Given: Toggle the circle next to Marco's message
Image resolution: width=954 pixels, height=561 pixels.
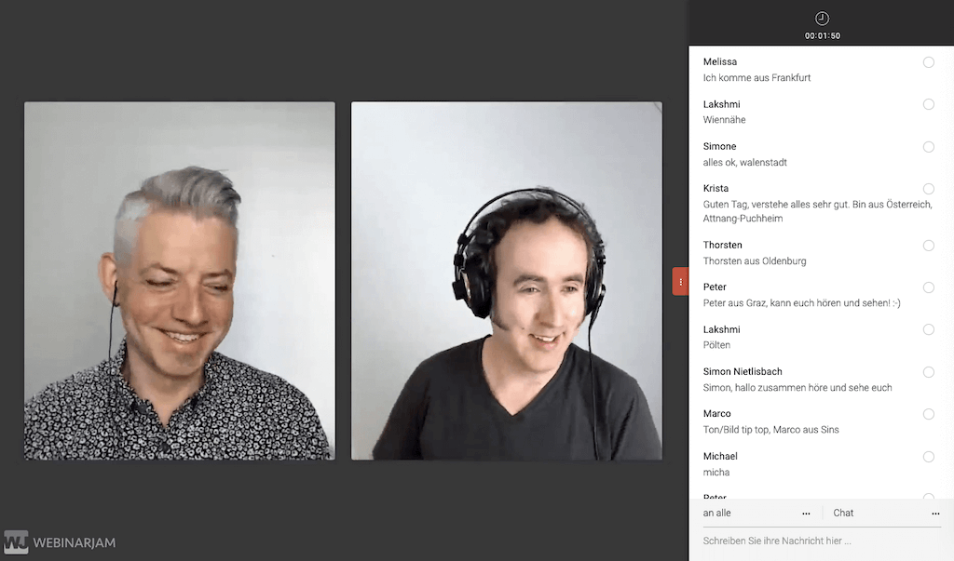Looking at the screenshot, I should pyautogui.click(x=928, y=414).
